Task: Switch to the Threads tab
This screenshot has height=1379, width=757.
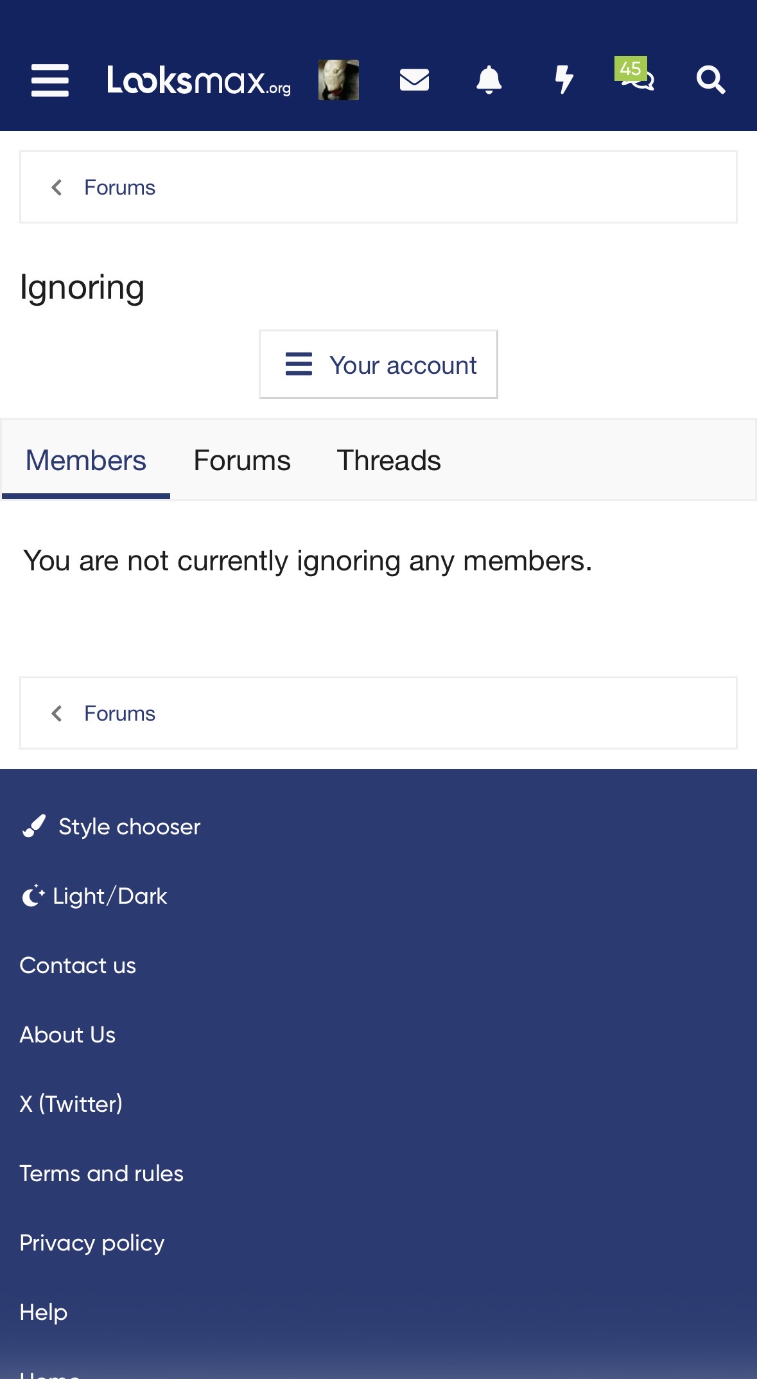Action: point(388,461)
